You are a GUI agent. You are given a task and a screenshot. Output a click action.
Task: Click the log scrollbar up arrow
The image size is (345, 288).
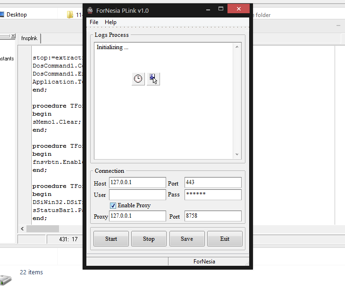(237, 47)
